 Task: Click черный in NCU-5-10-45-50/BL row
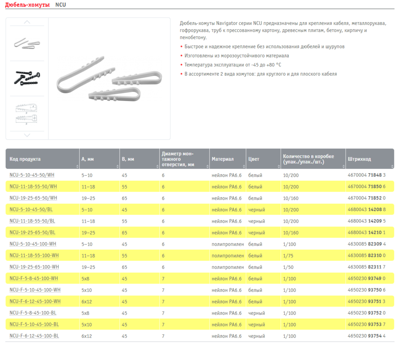click(x=257, y=210)
